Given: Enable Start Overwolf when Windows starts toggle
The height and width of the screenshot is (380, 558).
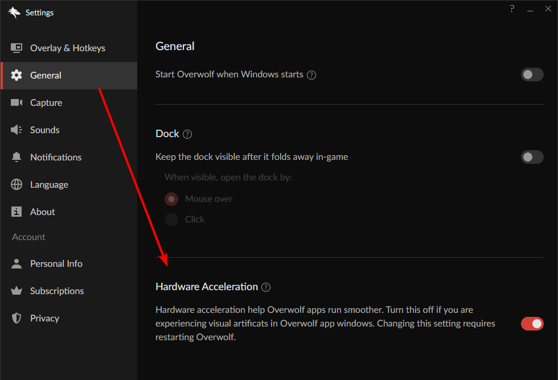Looking at the screenshot, I should pyautogui.click(x=532, y=75).
